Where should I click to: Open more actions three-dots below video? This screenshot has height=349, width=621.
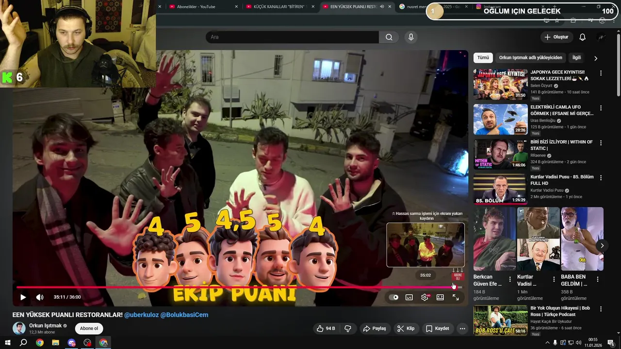[462, 329]
